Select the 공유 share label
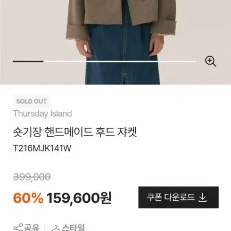The image size is (231, 231). click(32, 228)
